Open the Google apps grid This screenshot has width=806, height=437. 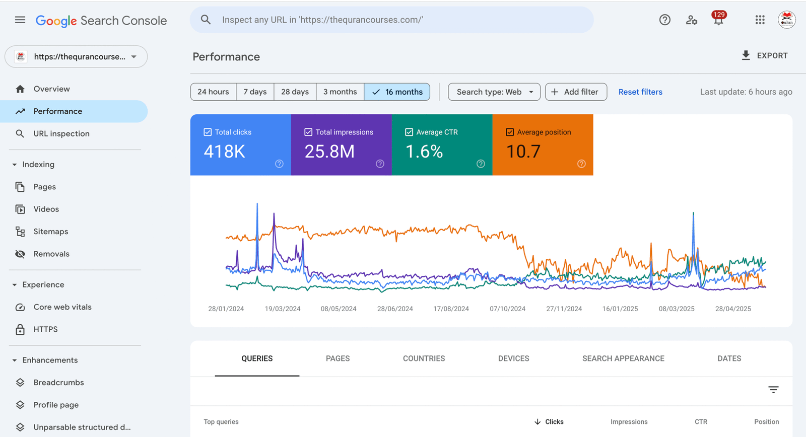coord(760,20)
